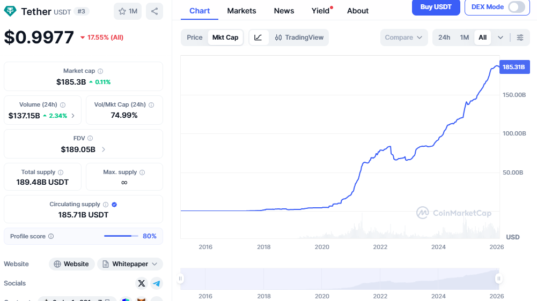Click the 185.31B current value label
537x301 pixels.
(514, 67)
